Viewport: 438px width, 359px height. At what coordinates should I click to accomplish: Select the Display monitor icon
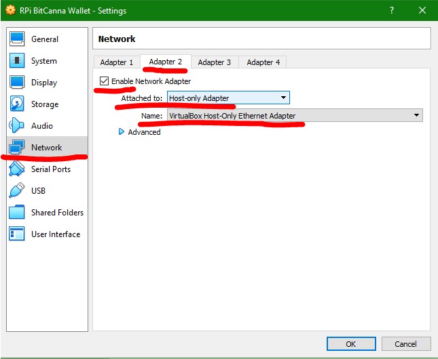[17, 82]
